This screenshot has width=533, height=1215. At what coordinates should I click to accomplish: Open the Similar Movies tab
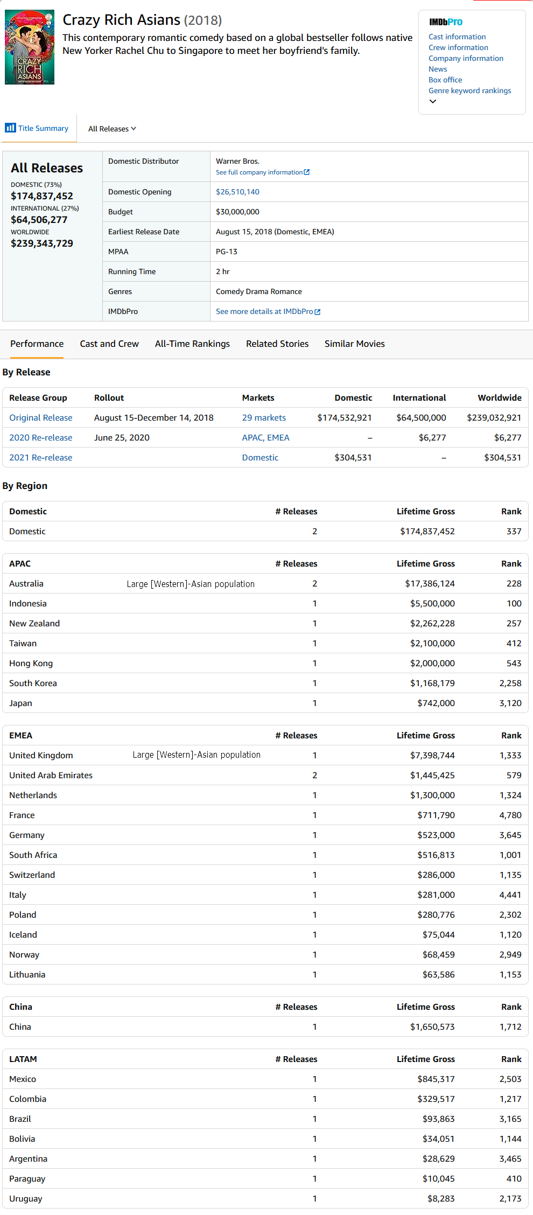[355, 344]
